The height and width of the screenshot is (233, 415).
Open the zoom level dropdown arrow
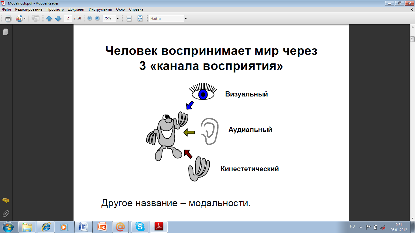point(118,19)
